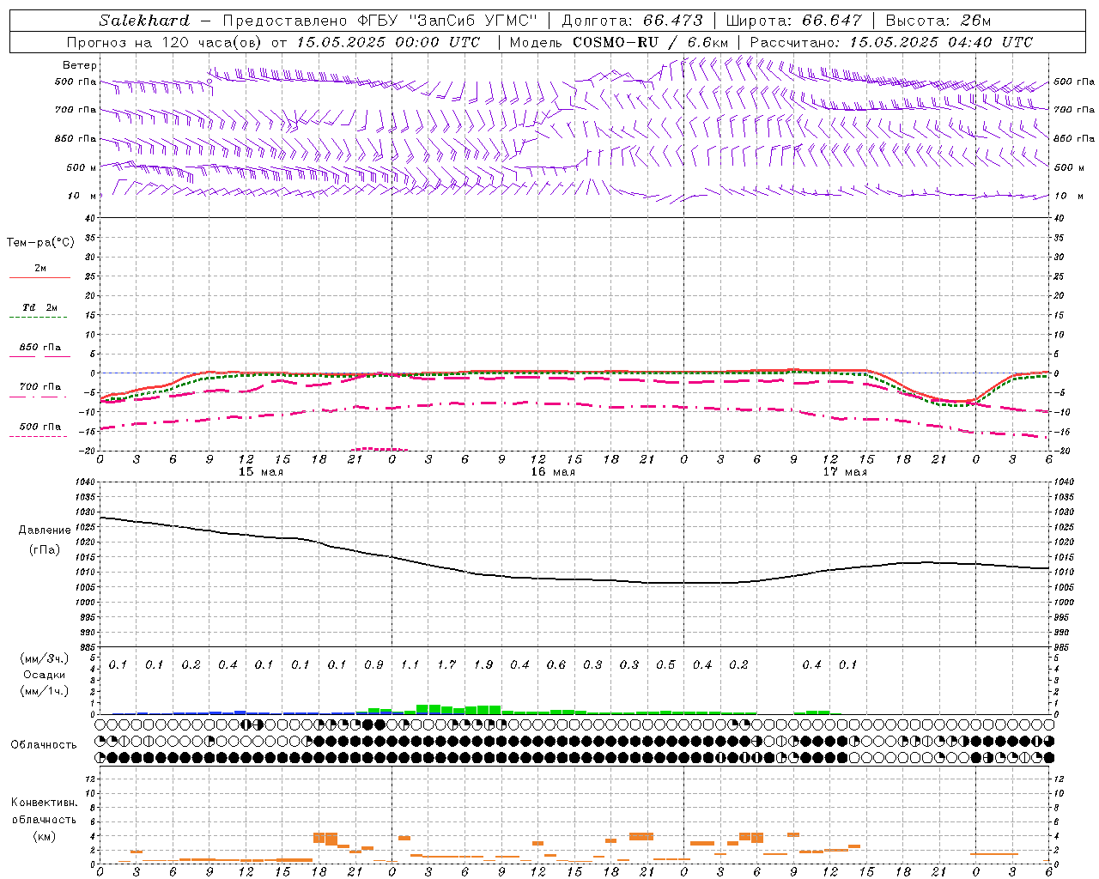Click the Долгота: 66.473 value
The image size is (1099, 879).
[632, 21]
